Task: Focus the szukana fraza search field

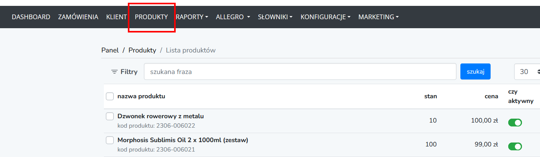Action: 300,72
